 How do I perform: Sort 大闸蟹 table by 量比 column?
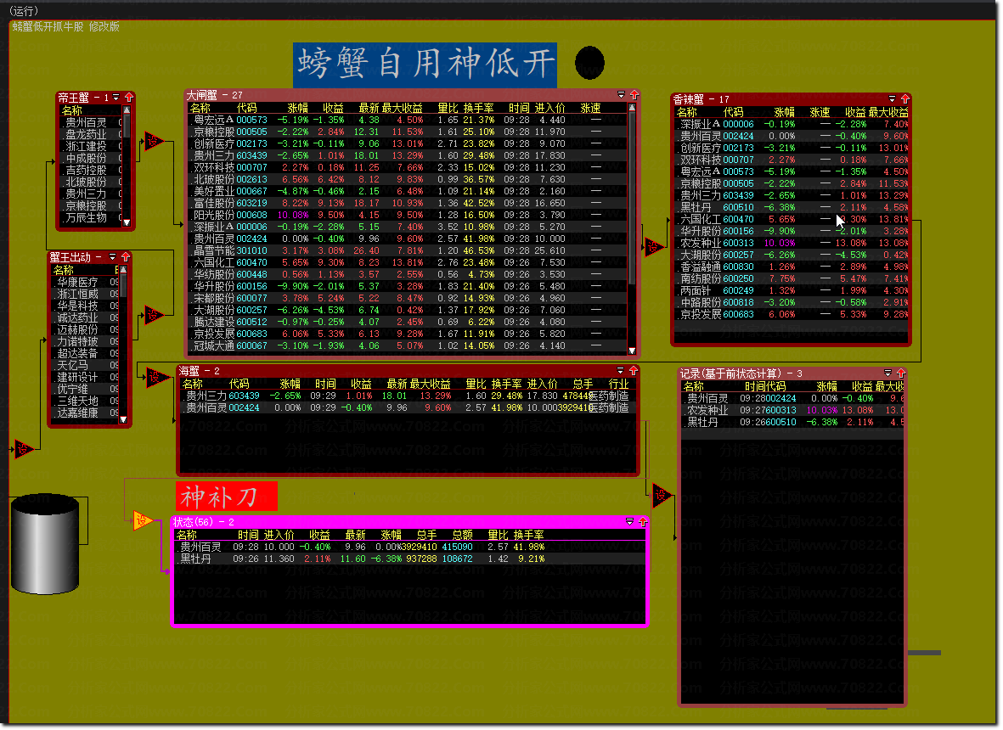coord(448,108)
